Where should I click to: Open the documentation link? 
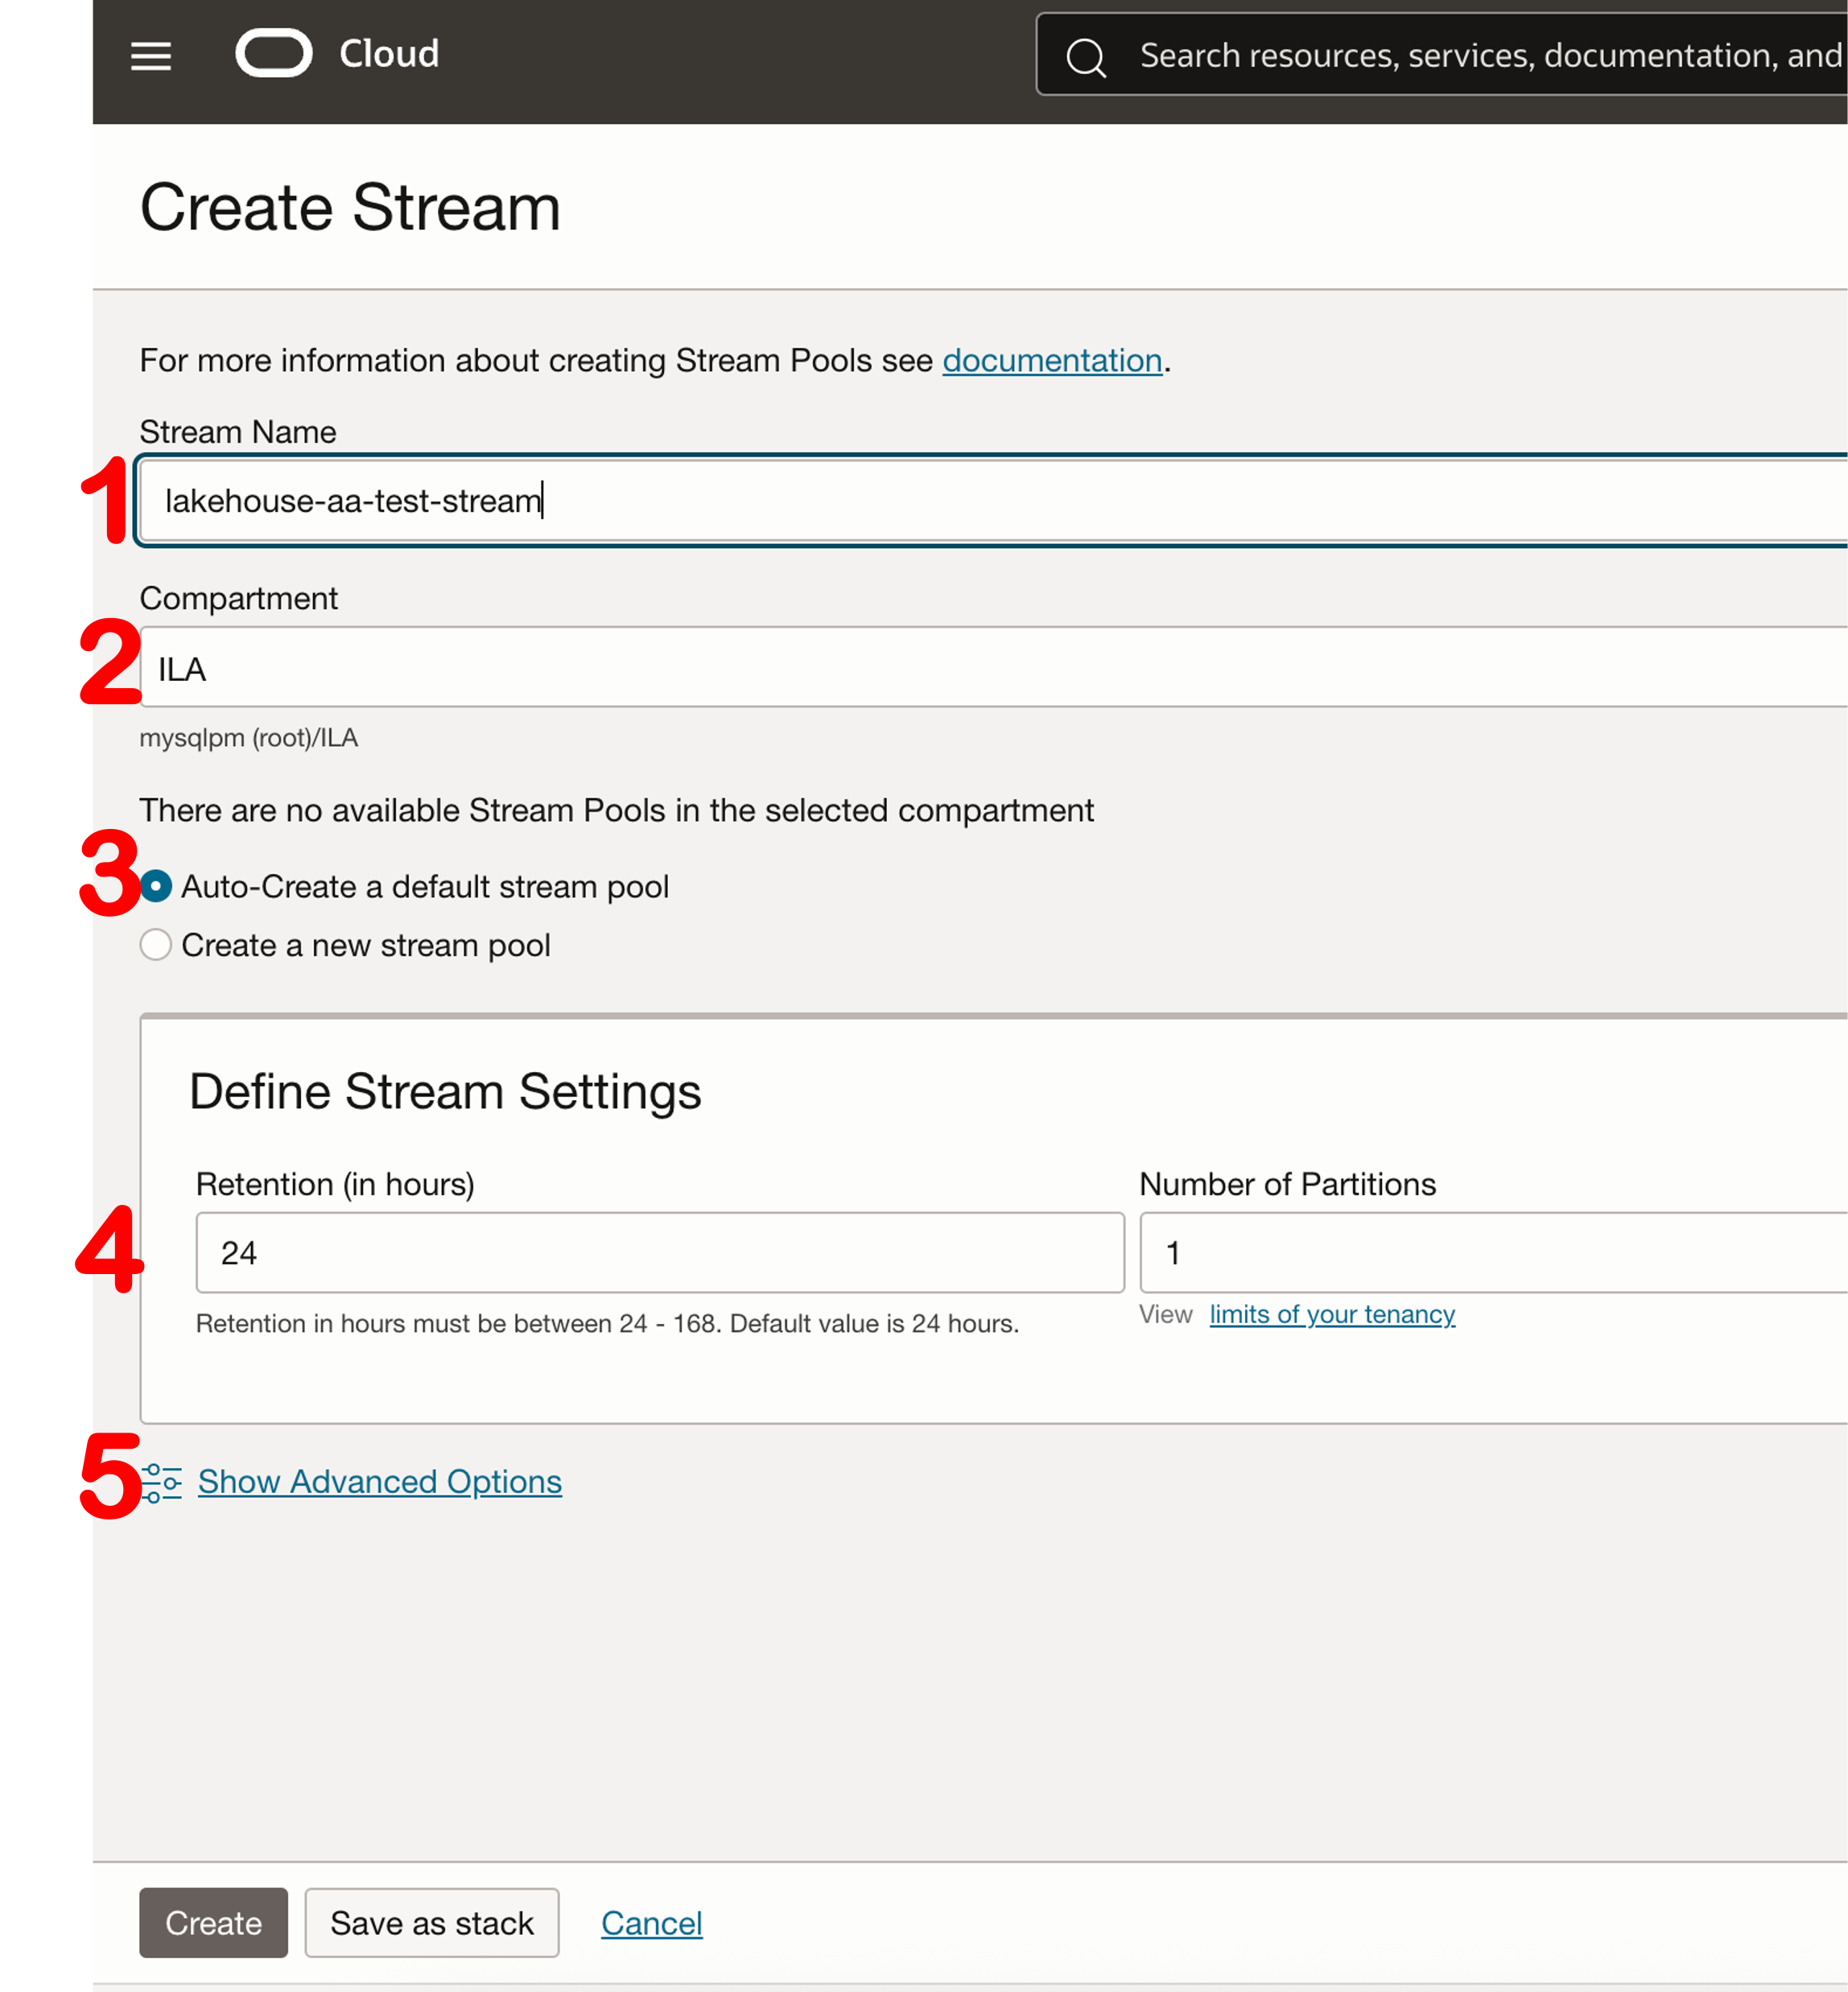(1051, 360)
